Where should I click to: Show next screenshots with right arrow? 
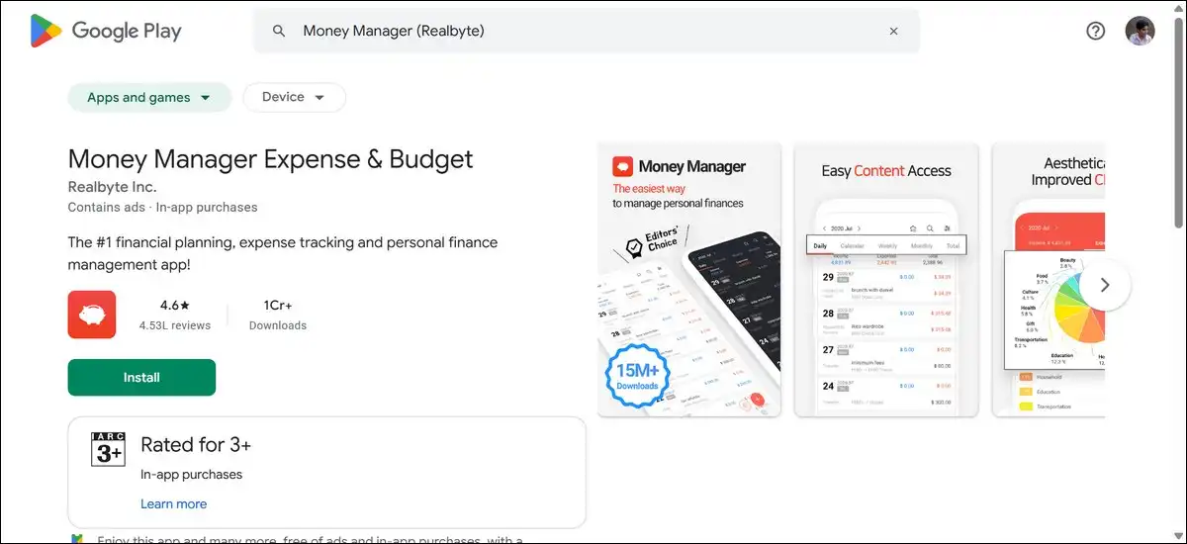(x=1105, y=285)
